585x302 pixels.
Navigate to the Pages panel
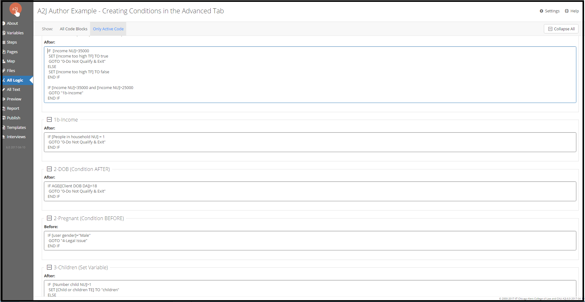tap(12, 52)
